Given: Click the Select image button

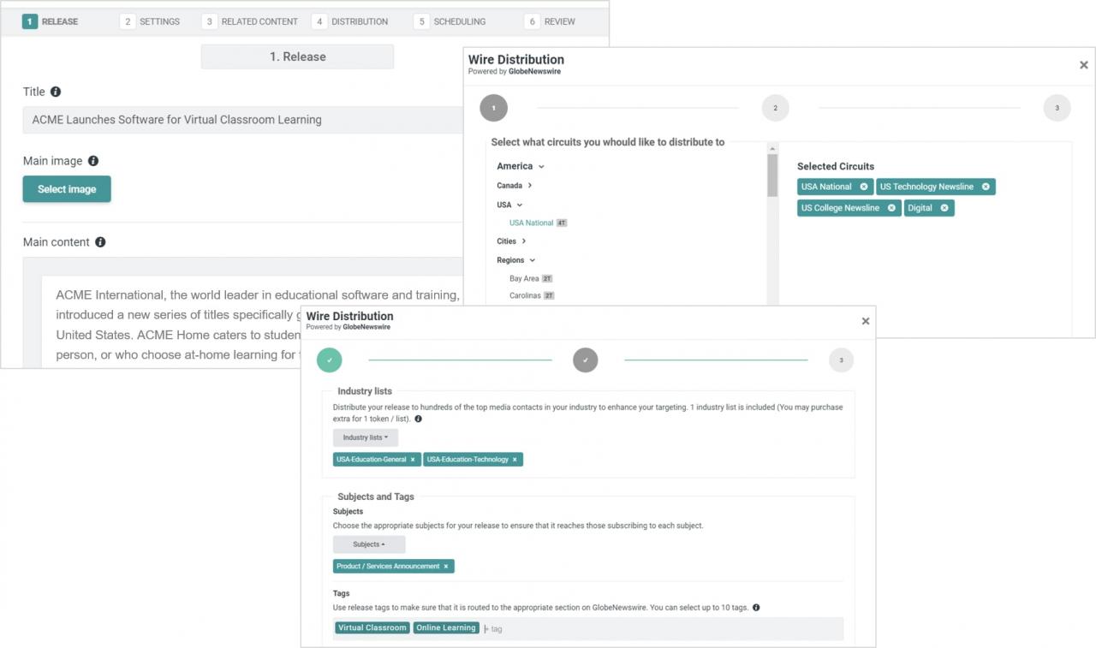Looking at the screenshot, I should 67,189.
